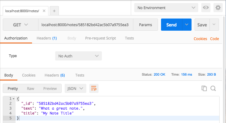Open the Send button dropdown arrow

pyautogui.click(x=187, y=25)
